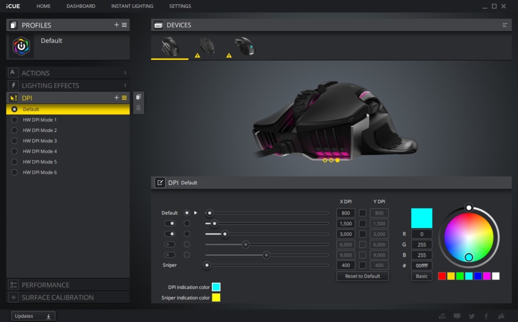Click the hex color 00ffff input field
This screenshot has height=322, width=518.
[422, 266]
